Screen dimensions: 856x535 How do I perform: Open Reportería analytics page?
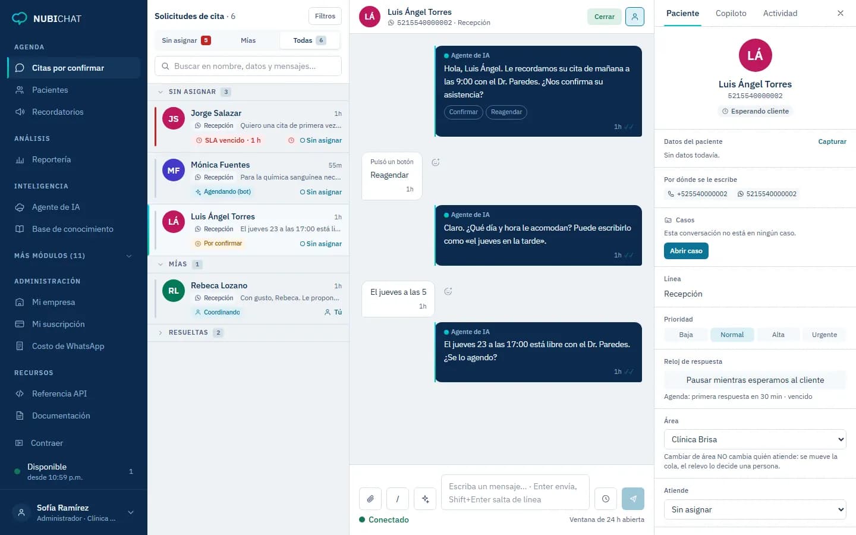74,159
